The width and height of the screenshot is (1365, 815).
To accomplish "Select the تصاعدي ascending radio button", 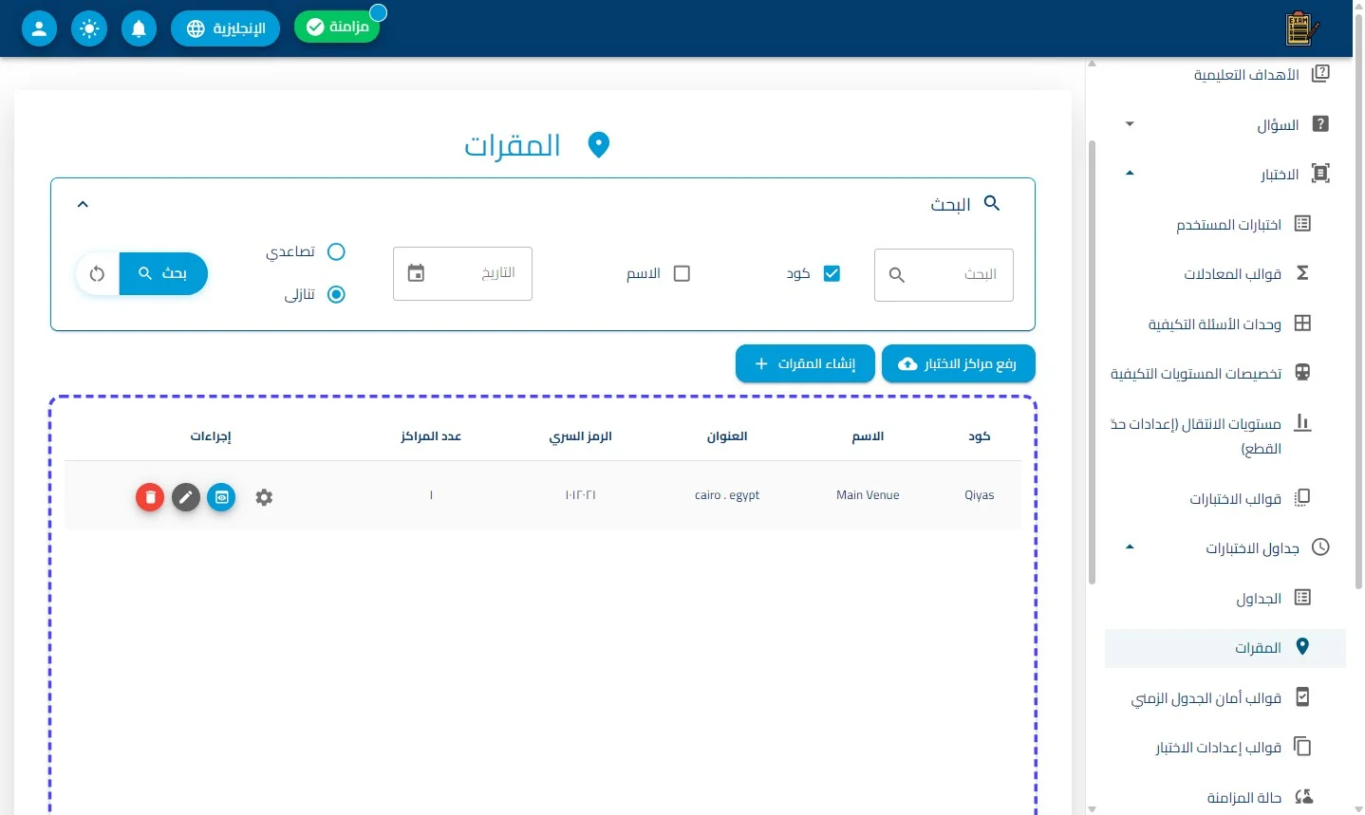I will [x=336, y=251].
